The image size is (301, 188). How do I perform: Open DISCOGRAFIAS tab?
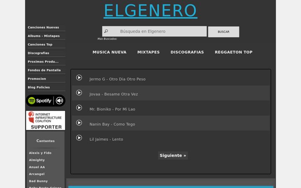(187, 52)
